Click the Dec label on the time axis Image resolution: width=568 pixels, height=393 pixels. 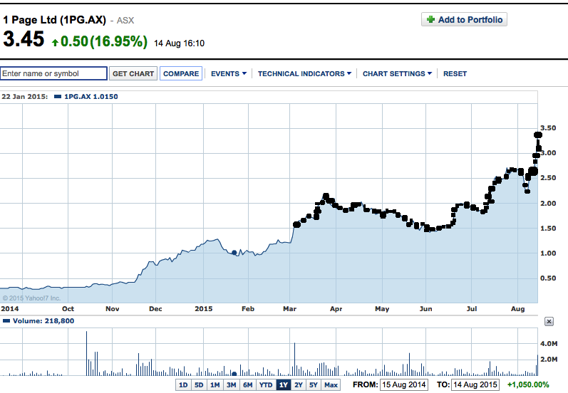[x=155, y=309]
